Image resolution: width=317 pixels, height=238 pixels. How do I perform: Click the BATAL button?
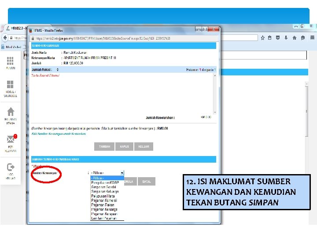147,182
